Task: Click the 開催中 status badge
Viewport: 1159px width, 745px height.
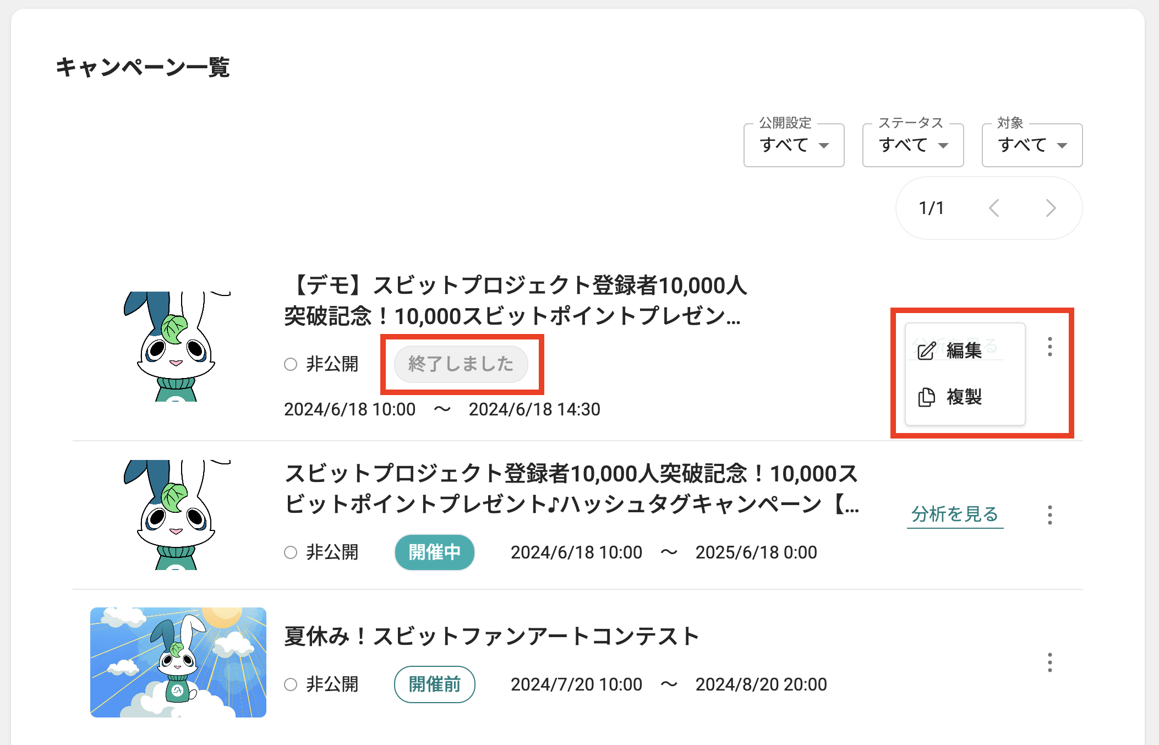Action: click(435, 552)
